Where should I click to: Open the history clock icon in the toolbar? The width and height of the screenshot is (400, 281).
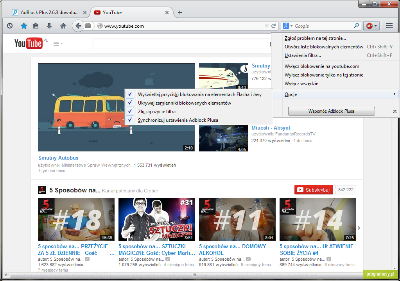pos(10,26)
